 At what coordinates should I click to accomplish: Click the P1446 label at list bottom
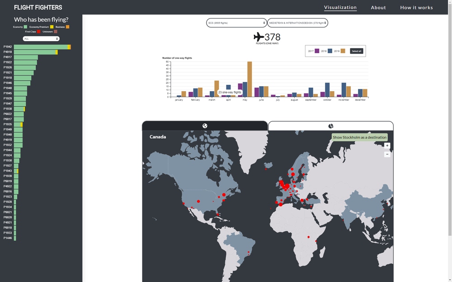pyautogui.click(x=8, y=238)
